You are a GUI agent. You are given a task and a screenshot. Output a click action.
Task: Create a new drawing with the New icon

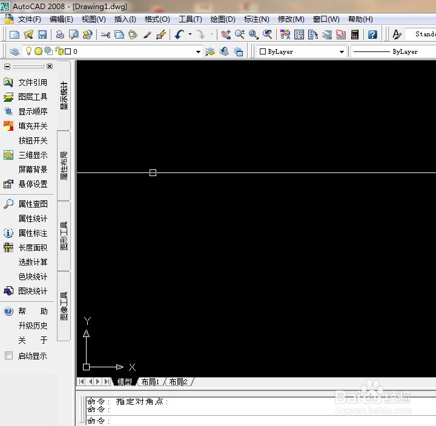tap(15, 34)
